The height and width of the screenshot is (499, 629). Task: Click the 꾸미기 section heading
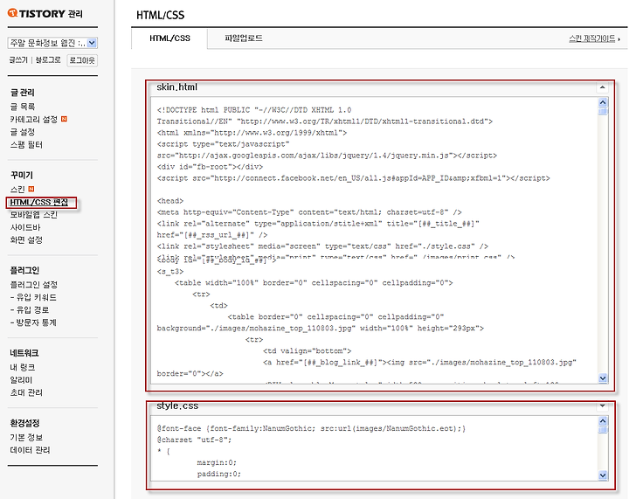pos(22,176)
